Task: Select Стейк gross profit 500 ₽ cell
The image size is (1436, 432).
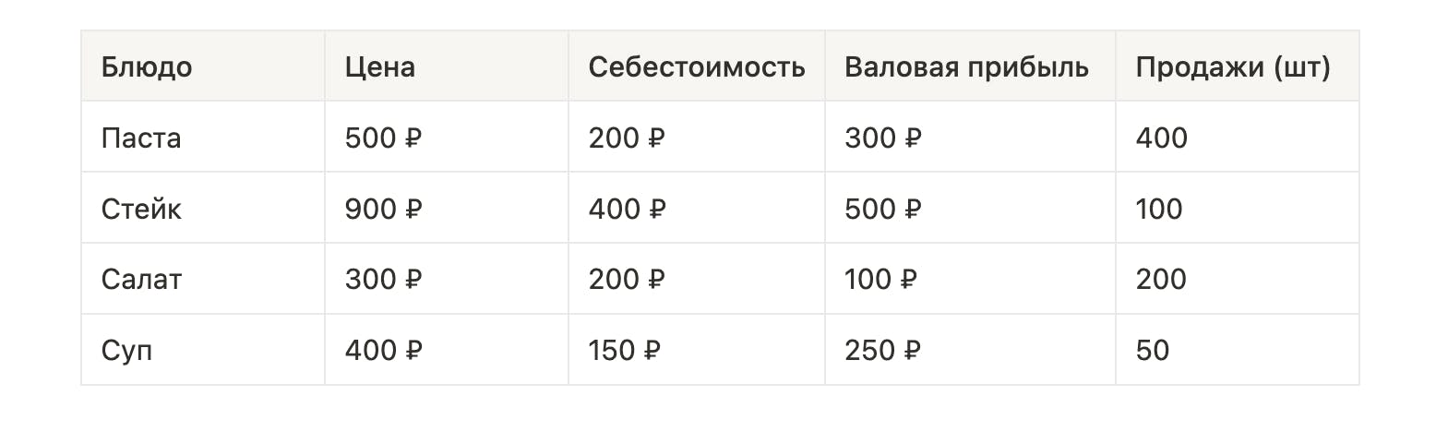Action: (882, 209)
